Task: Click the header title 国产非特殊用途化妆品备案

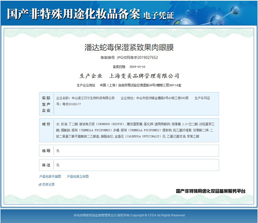Action: click(73, 14)
